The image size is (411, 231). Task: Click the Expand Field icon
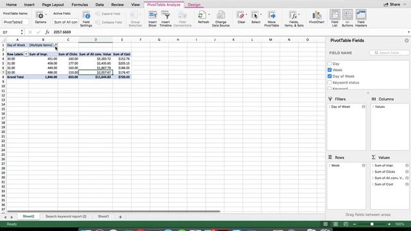tap(98, 13)
